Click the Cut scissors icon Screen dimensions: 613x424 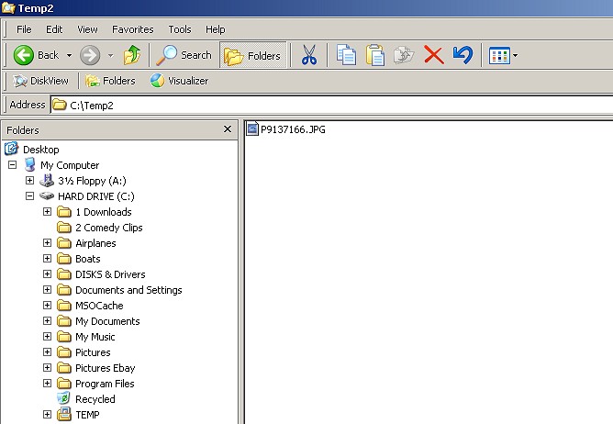[x=308, y=55]
